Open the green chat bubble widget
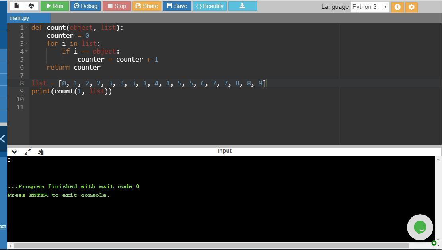The height and width of the screenshot is (250, 442). point(420,227)
